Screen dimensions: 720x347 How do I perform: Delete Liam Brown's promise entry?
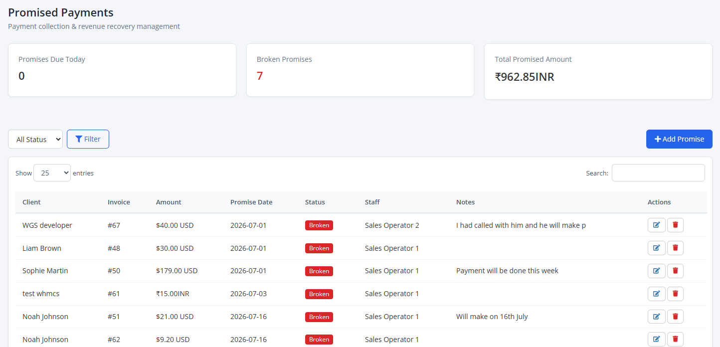pyautogui.click(x=675, y=248)
